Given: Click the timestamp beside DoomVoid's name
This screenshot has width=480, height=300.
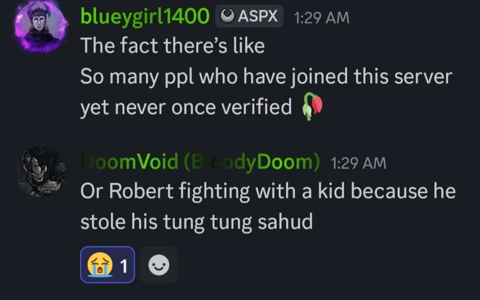Looking at the screenshot, I should [358, 163].
